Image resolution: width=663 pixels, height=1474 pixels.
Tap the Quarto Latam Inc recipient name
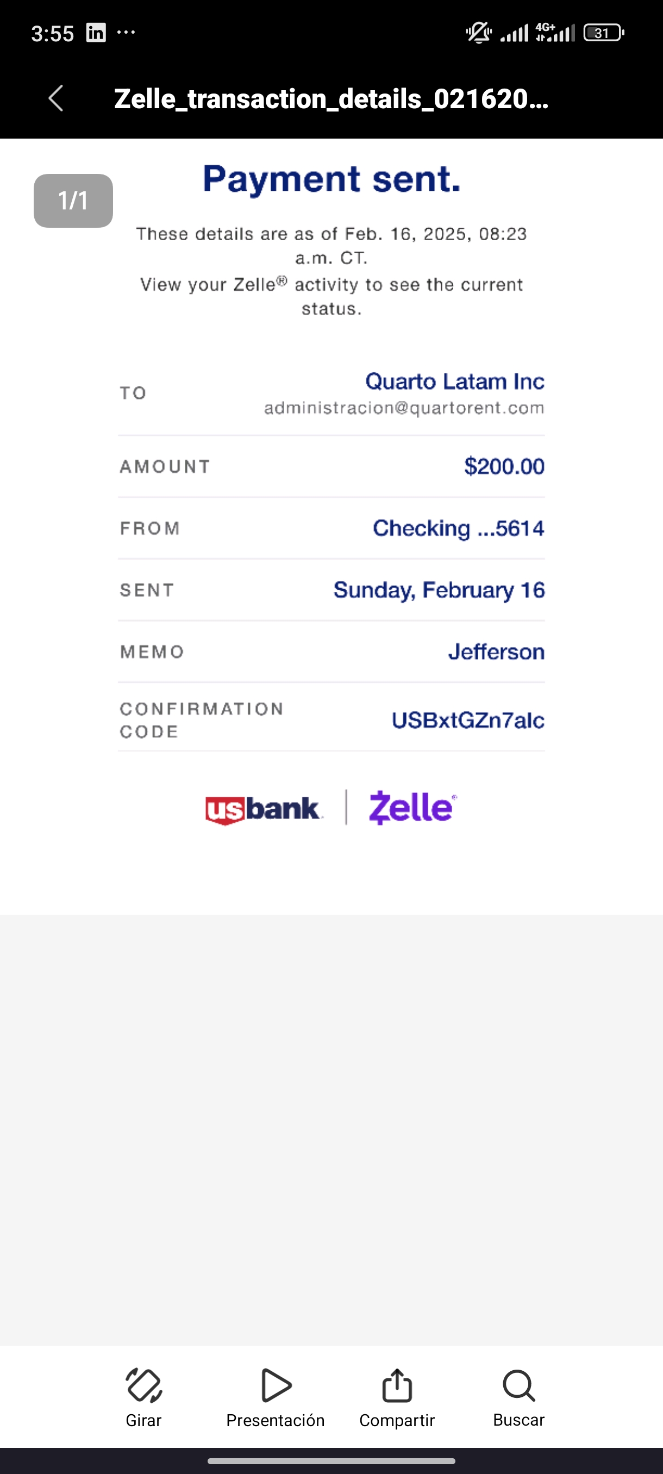[x=455, y=382]
